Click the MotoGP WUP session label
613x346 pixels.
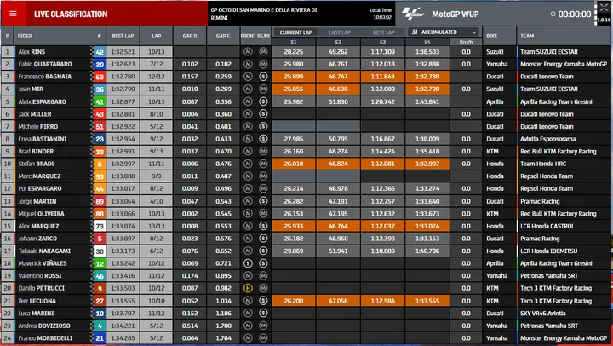click(x=455, y=14)
